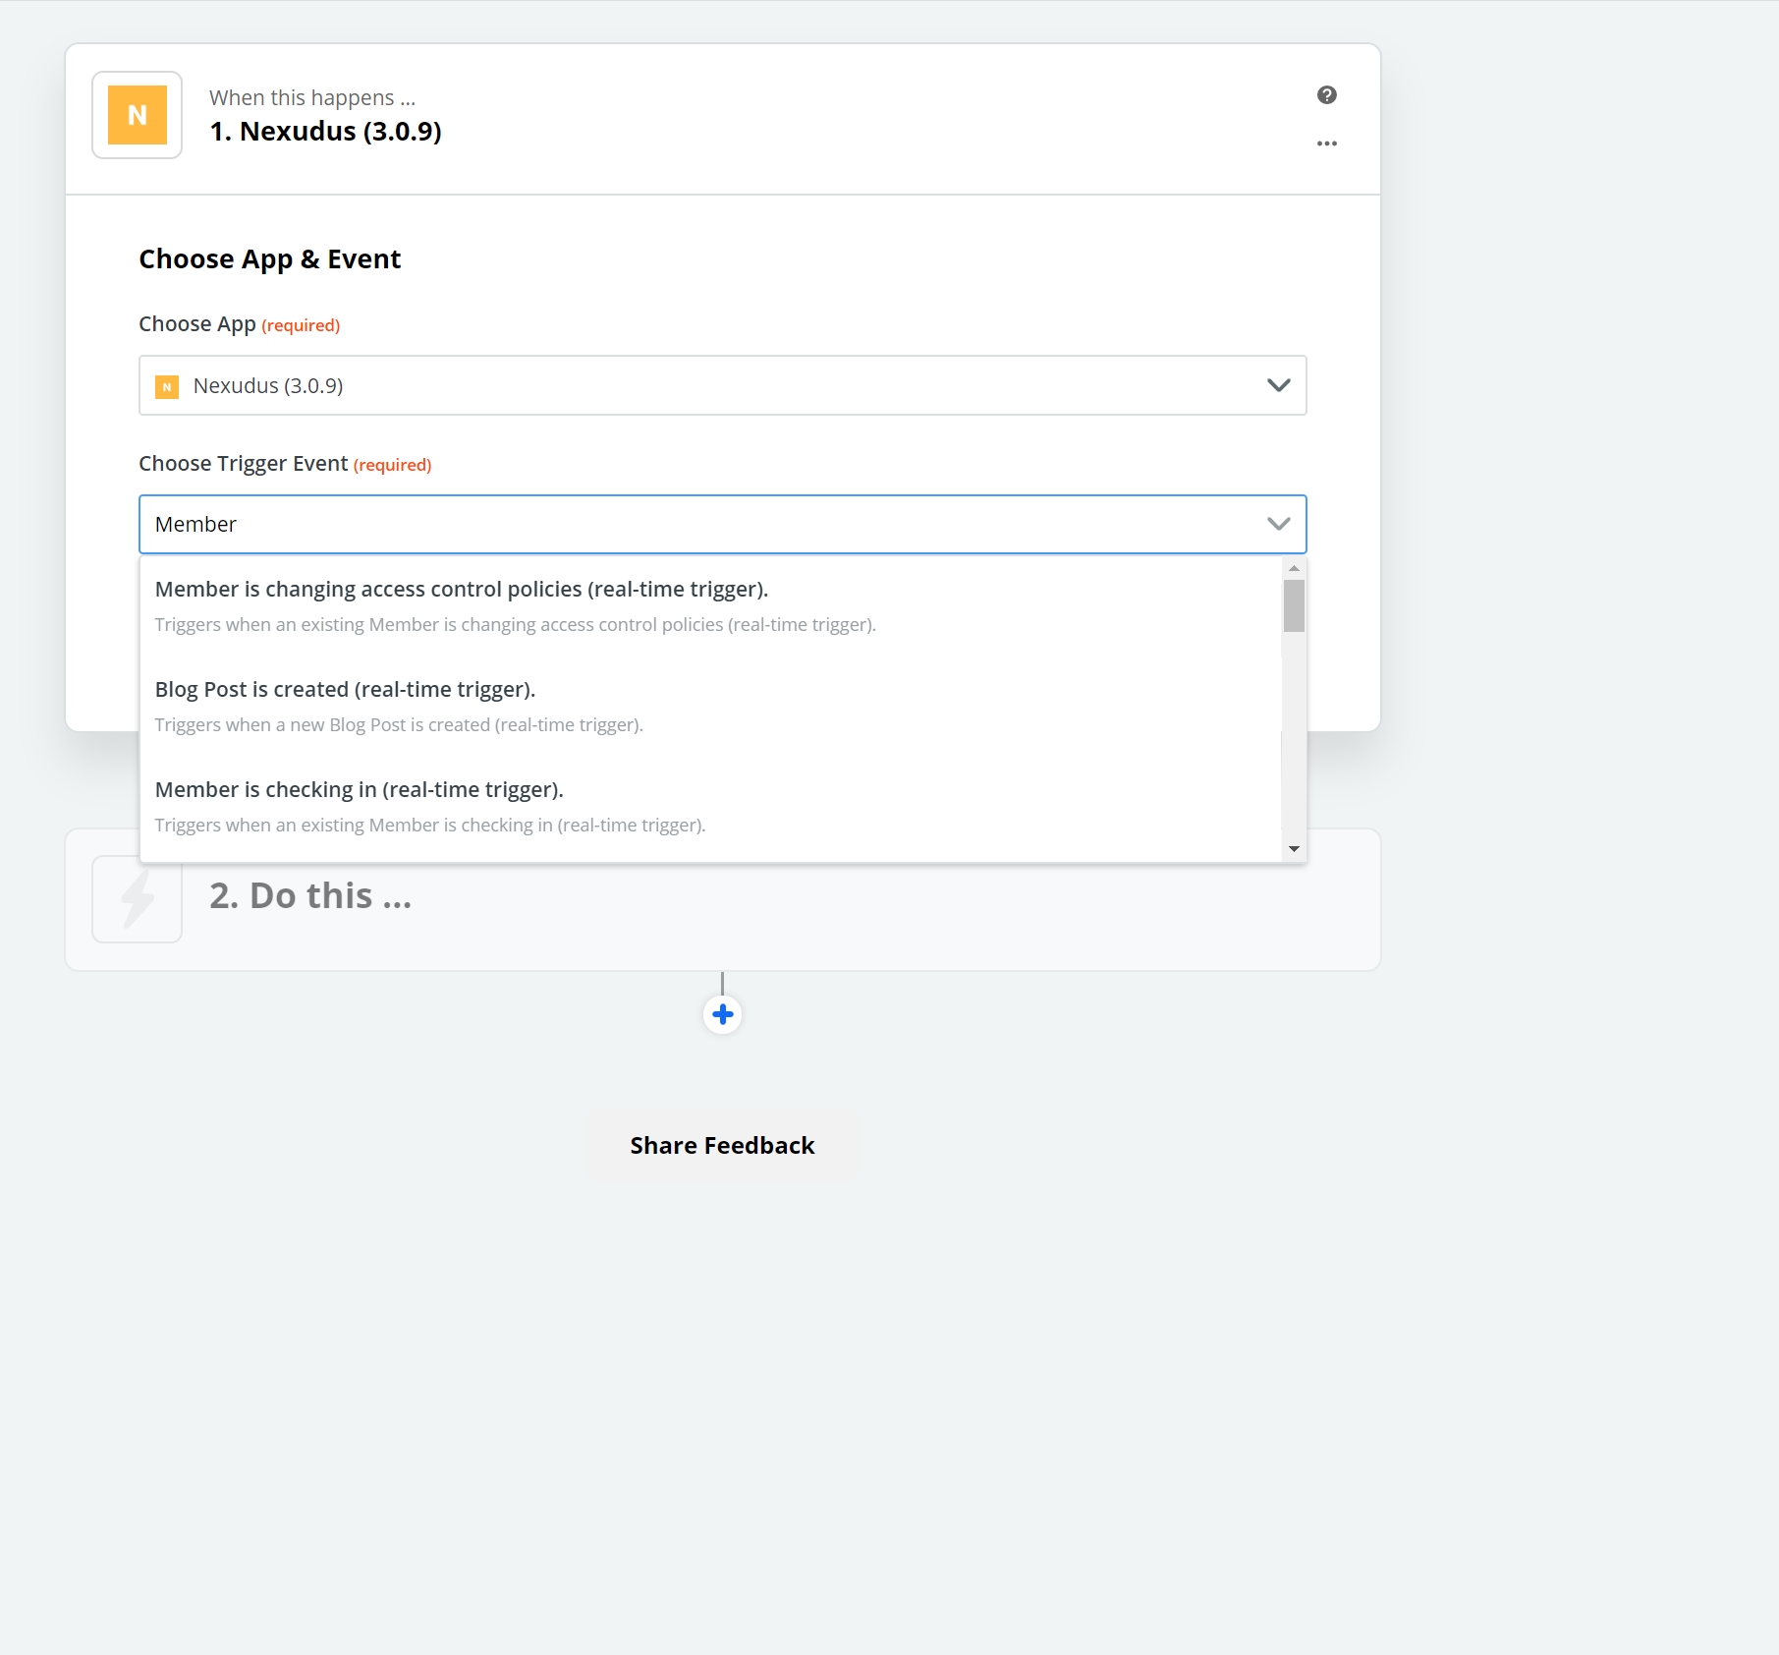Click the 'When this happens ...' label
The width and height of the screenshot is (1779, 1655).
tap(312, 98)
